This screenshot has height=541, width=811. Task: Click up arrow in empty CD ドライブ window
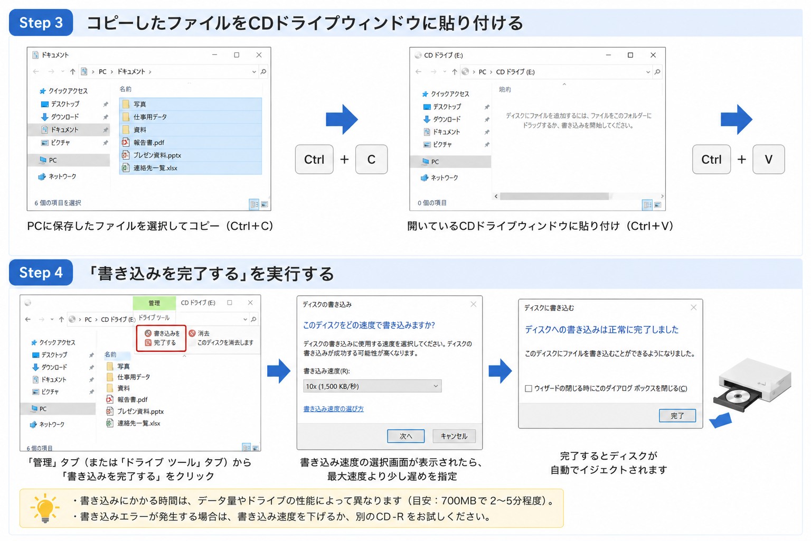click(455, 72)
